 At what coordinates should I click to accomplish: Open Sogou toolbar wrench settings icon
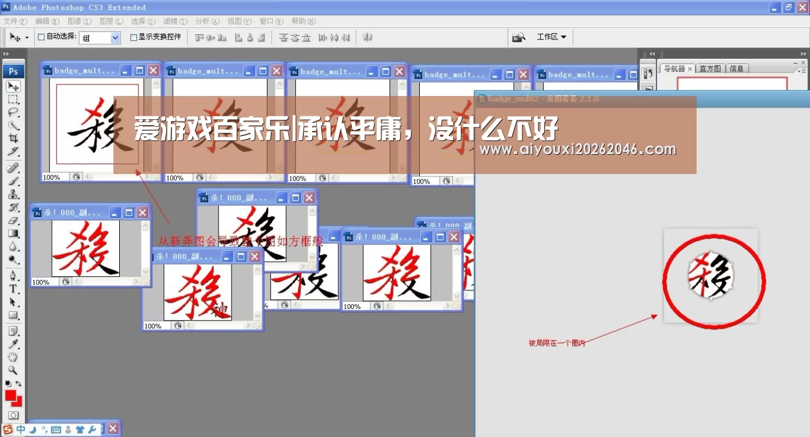(x=91, y=430)
